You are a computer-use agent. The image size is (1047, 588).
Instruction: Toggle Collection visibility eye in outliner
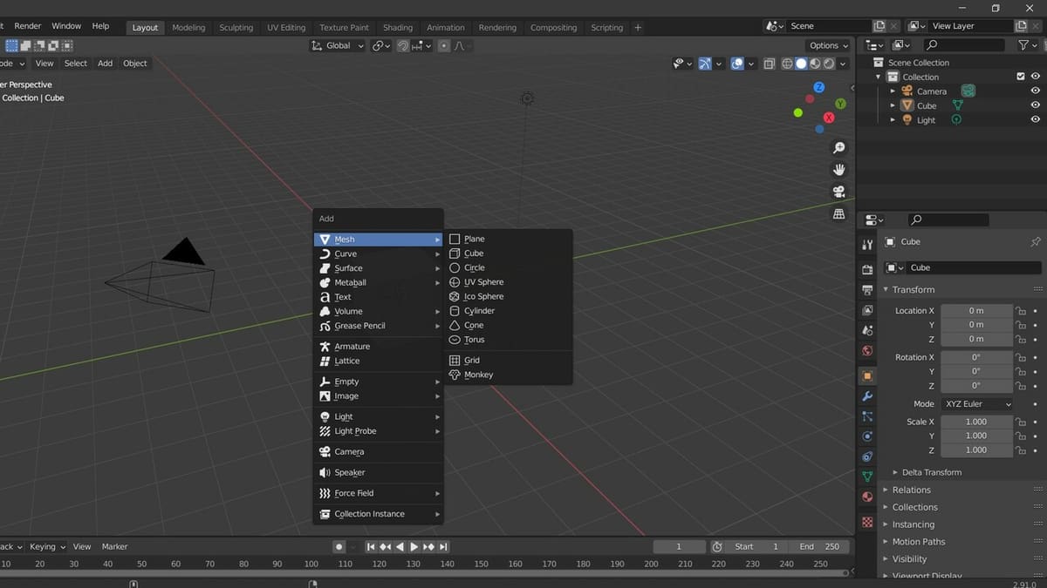(1035, 77)
